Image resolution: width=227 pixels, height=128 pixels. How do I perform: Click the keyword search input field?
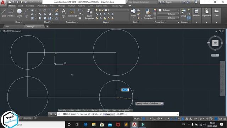coord(143,2)
